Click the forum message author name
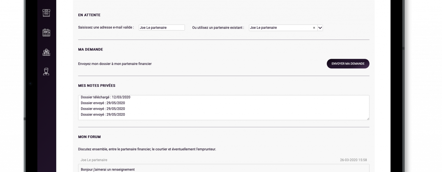 coord(94,160)
